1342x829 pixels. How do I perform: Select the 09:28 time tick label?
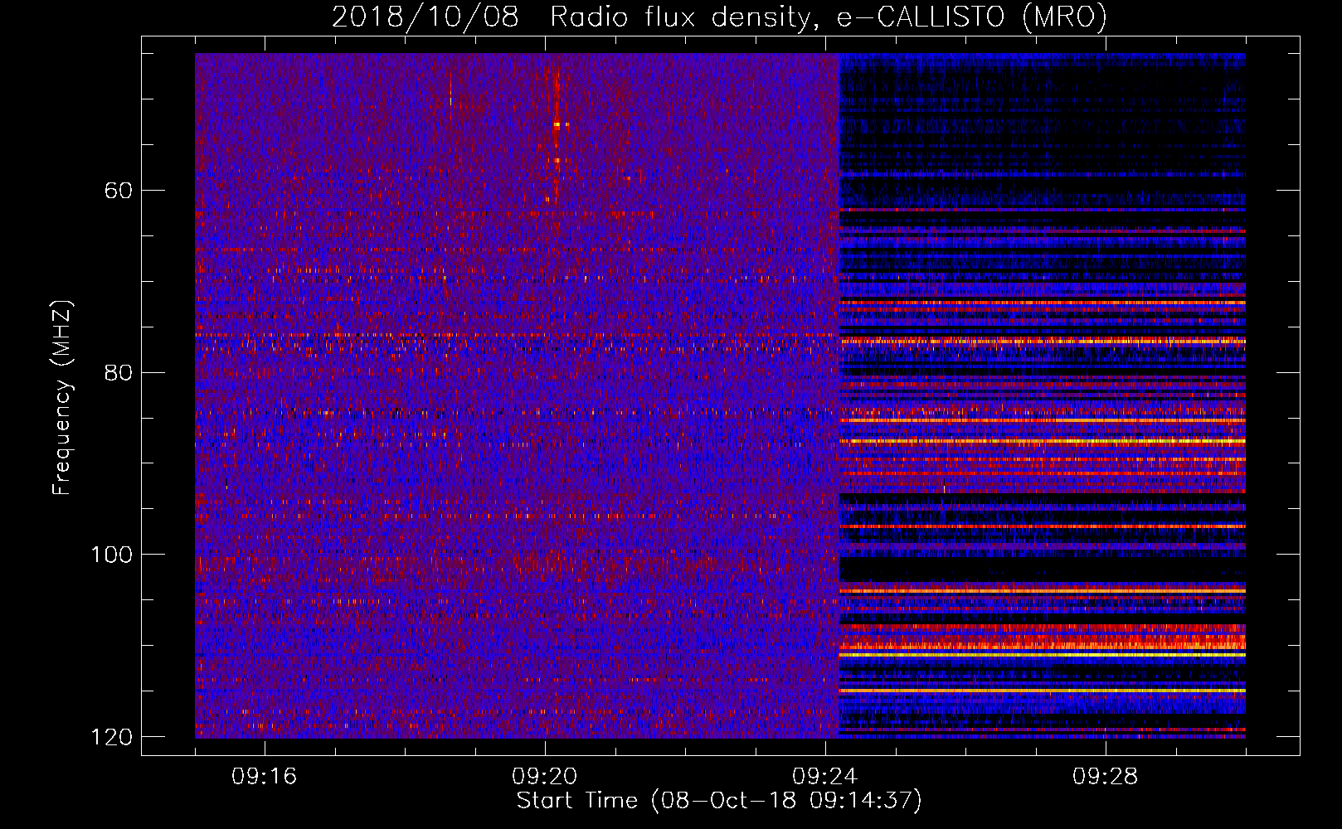(1106, 777)
